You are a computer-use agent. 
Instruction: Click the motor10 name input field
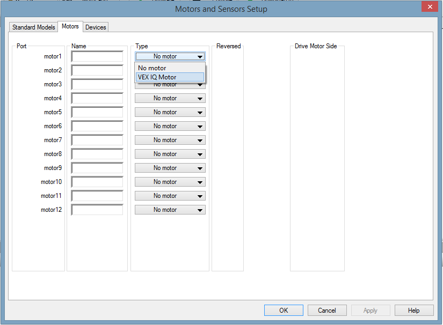point(97,182)
